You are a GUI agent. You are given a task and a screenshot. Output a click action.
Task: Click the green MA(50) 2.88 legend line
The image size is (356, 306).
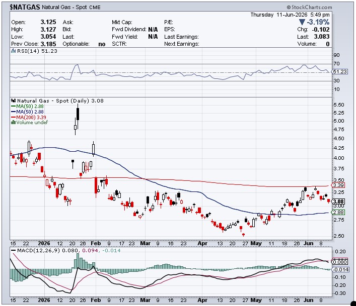[13, 106]
